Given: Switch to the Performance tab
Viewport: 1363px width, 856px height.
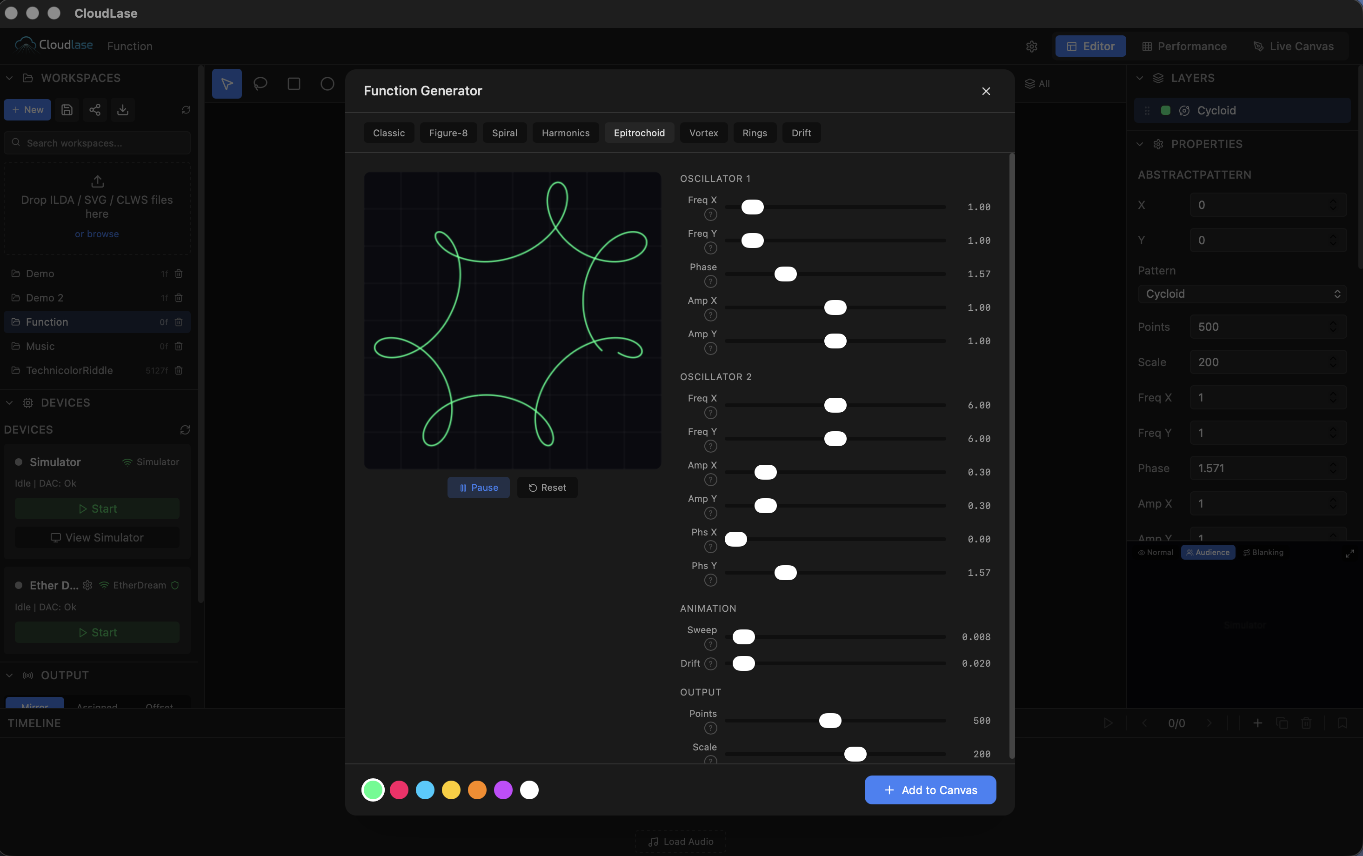Looking at the screenshot, I should [1184, 46].
